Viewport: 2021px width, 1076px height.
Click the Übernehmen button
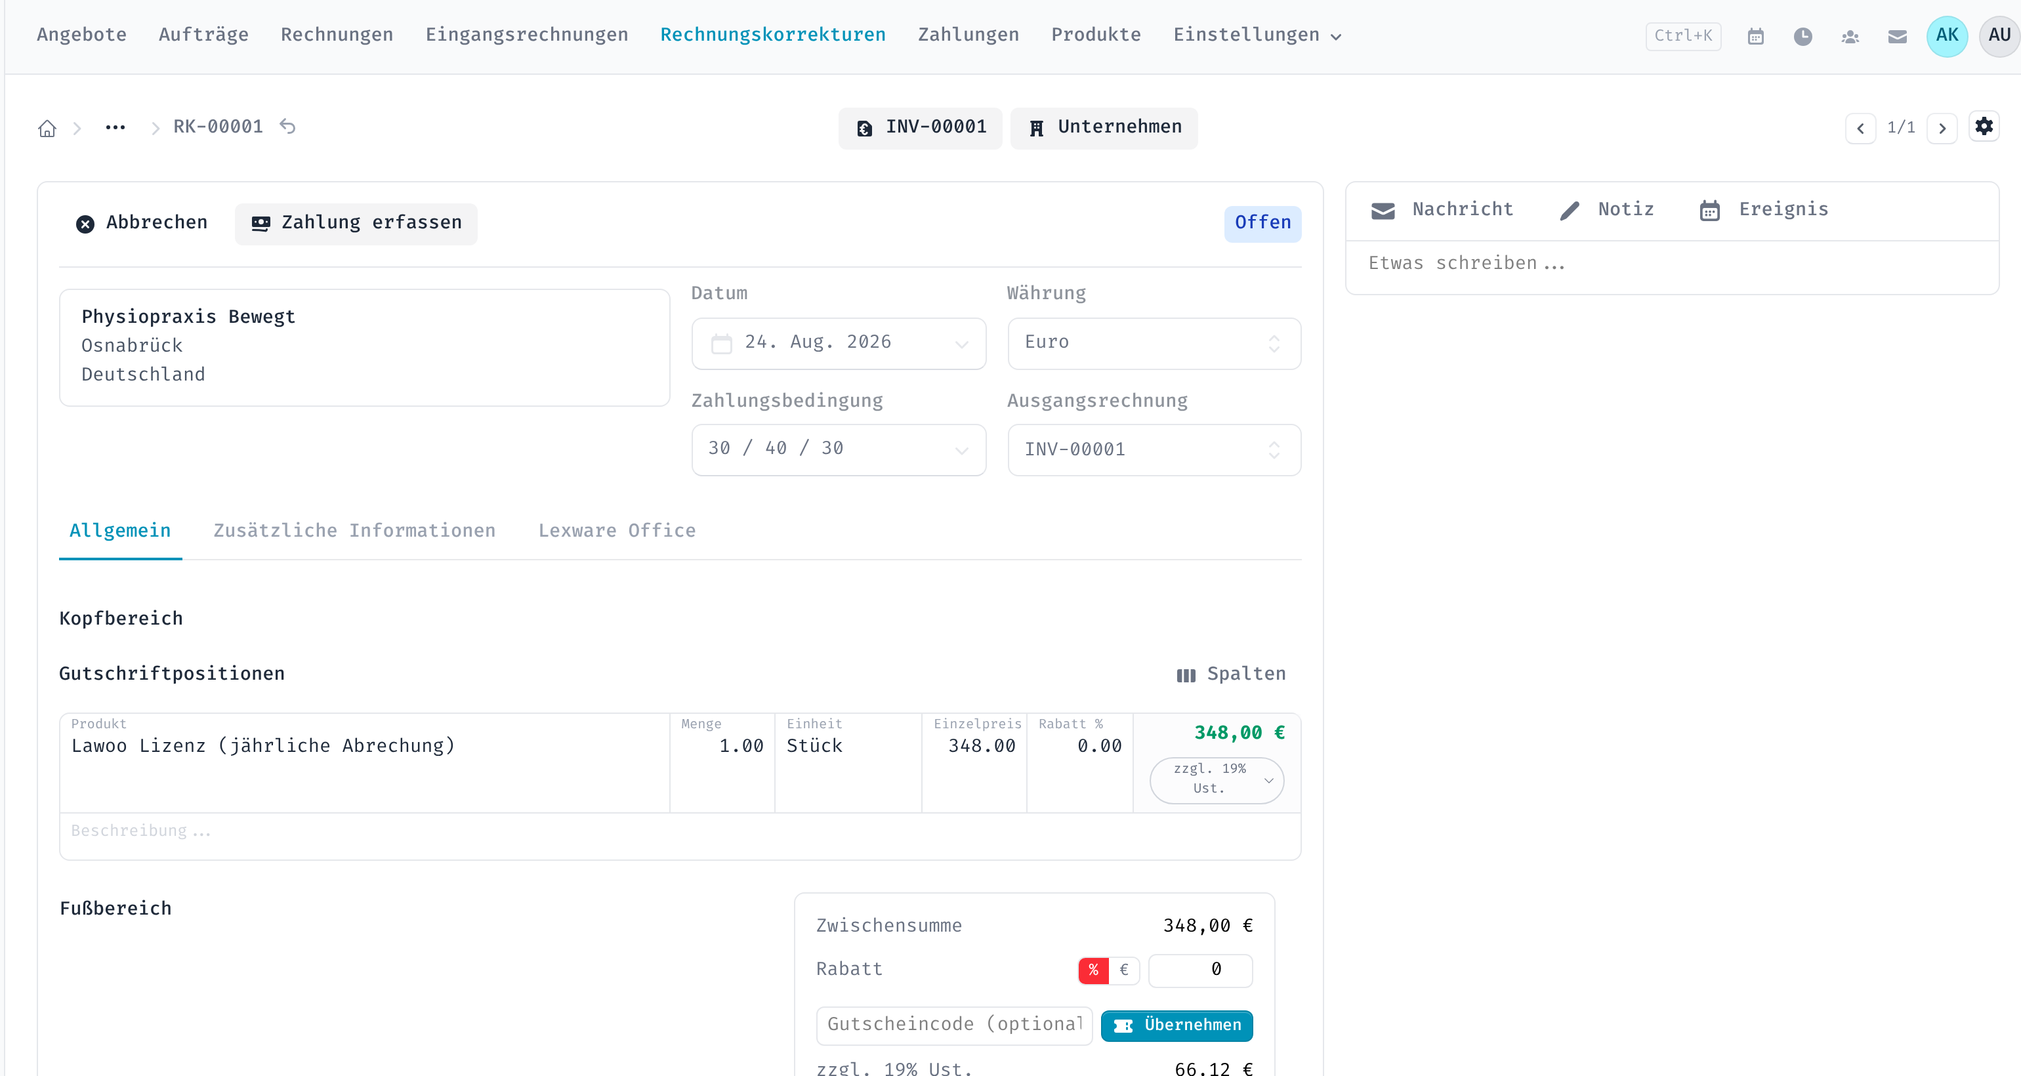click(1177, 1025)
